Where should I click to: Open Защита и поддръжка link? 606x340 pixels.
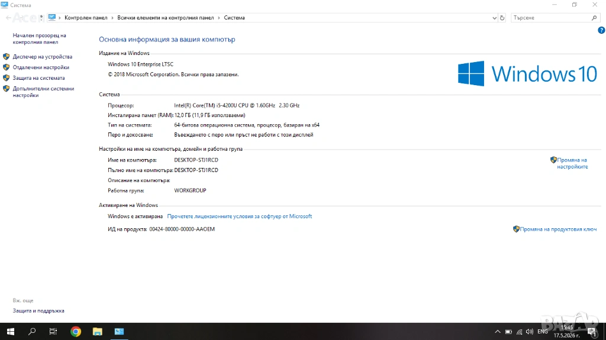point(38,310)
